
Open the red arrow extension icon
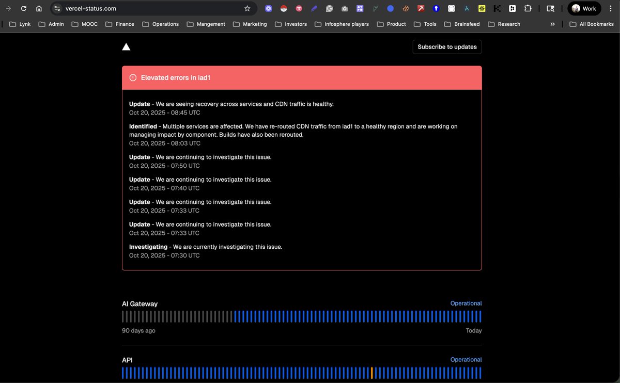(x=421, y=9)
